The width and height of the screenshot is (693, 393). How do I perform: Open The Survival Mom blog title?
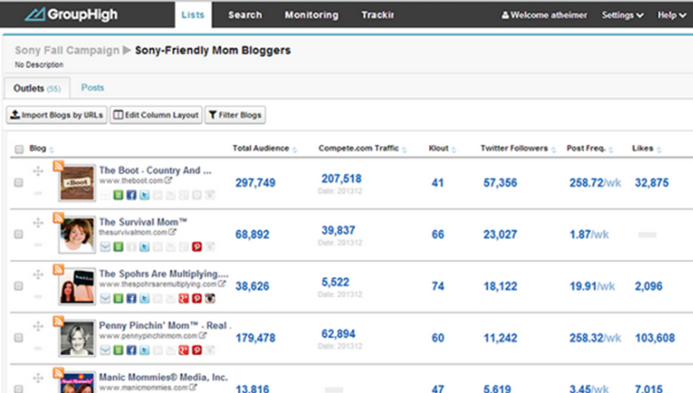[x=143, y=221]
